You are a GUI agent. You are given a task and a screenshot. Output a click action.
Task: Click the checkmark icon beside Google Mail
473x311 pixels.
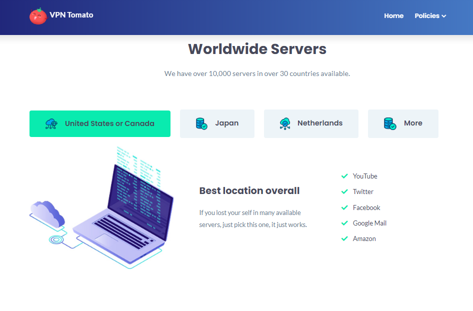coord(344,223)
